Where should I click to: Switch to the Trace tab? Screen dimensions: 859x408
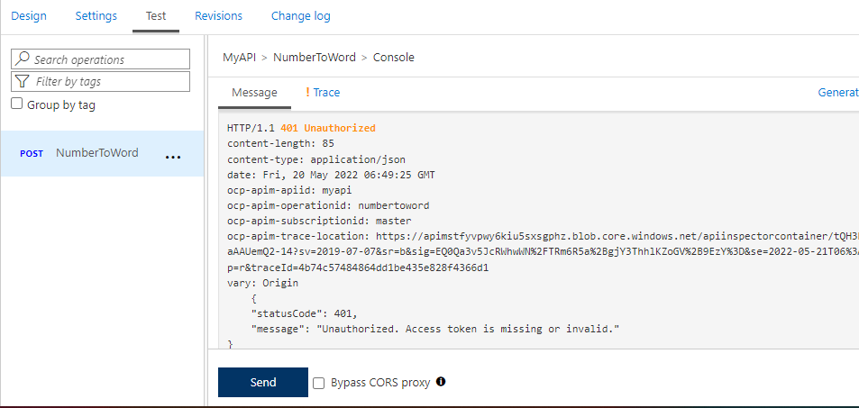tap(326, 93)
